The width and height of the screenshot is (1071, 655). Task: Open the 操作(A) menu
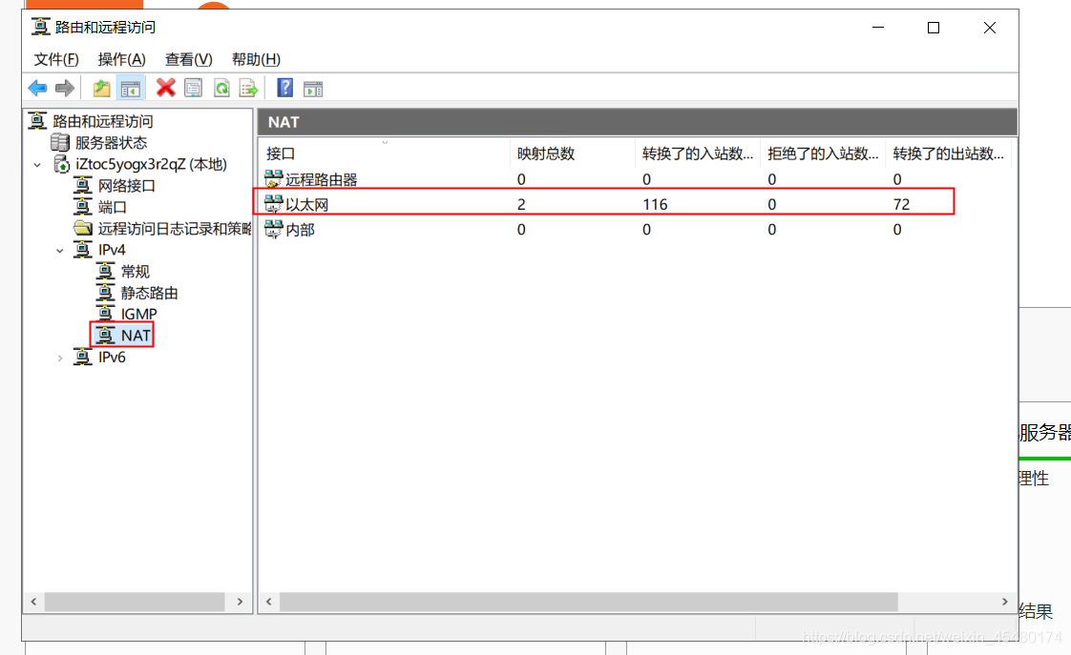[121, 59]
